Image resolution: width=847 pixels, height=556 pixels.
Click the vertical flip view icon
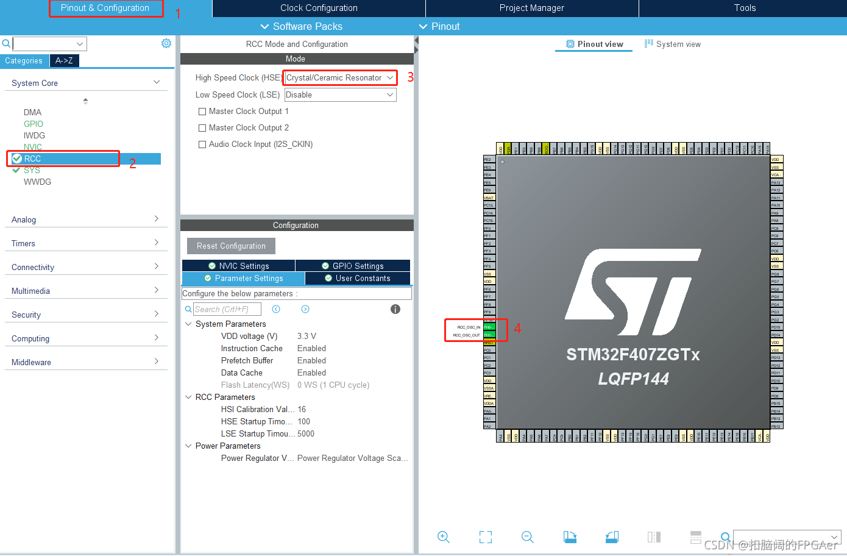(654, 537)
